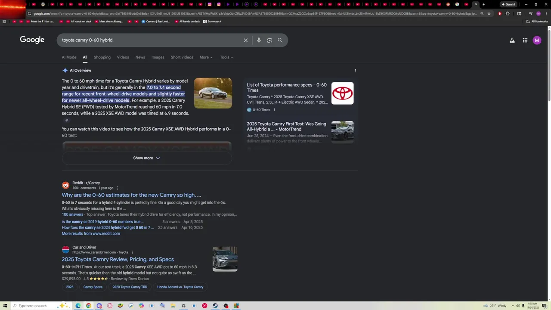Open Car and Driver result three-dot menu
The image size is (551, 310).
pyautogui.click(x=132, y=252)
